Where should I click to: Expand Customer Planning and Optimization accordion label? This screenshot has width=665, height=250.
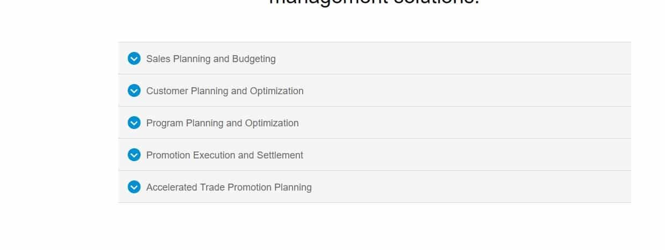point(225,91)
